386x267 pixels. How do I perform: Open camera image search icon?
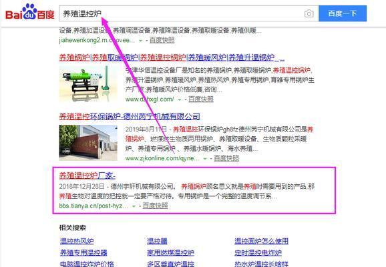tap(309, 13)
